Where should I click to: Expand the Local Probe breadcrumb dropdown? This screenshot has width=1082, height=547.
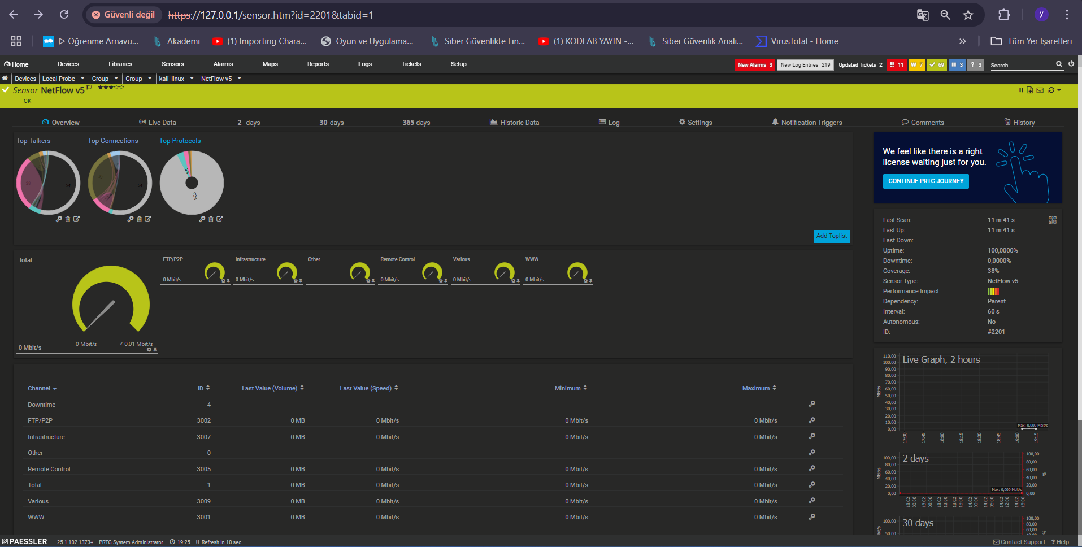tap(82, 79)
